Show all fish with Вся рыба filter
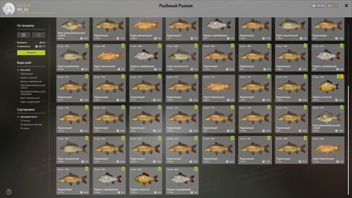This screenshot has height=198, width=352. coord(25,70)
